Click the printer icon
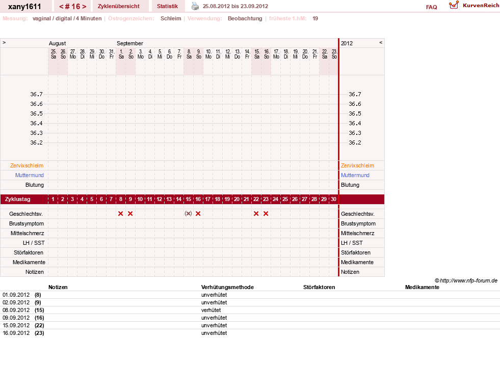This screenshot has width=500, height=368. (195, 6)
